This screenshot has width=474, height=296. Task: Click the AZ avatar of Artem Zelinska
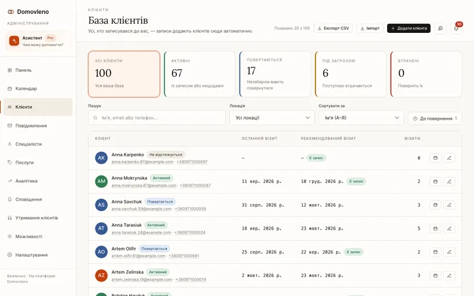101,275
